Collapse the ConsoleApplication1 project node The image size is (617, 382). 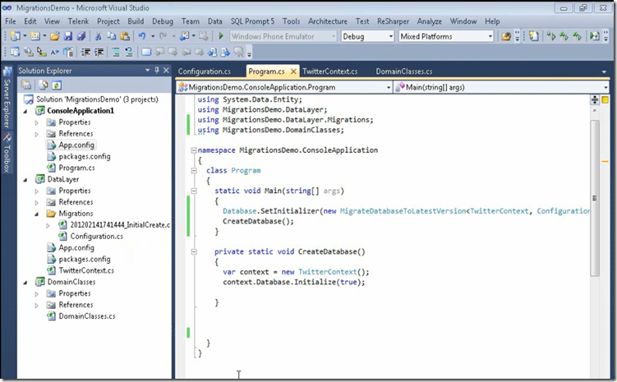point(25,112)
